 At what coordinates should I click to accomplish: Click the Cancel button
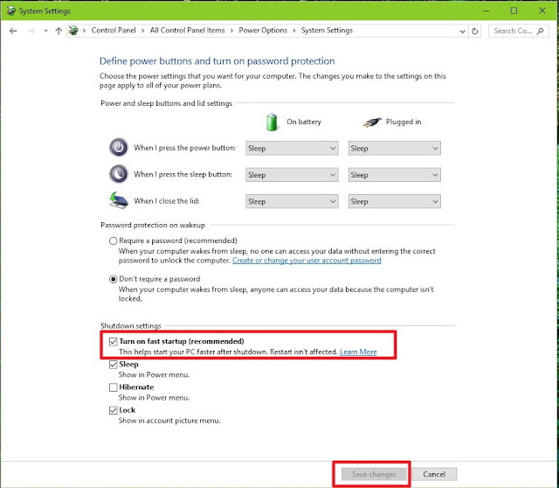[x=434, y=474]
